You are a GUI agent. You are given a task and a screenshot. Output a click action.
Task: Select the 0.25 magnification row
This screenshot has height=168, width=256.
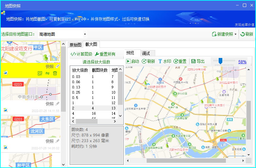coord(94,92)
